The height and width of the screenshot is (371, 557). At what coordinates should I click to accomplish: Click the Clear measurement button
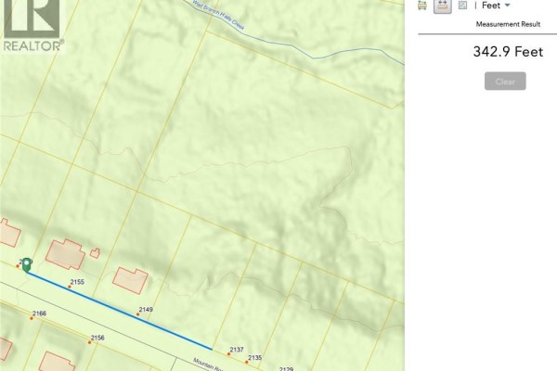(505, 82)
